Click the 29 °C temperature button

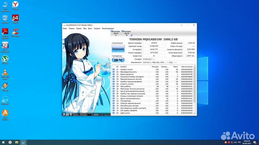pos(118,60)
